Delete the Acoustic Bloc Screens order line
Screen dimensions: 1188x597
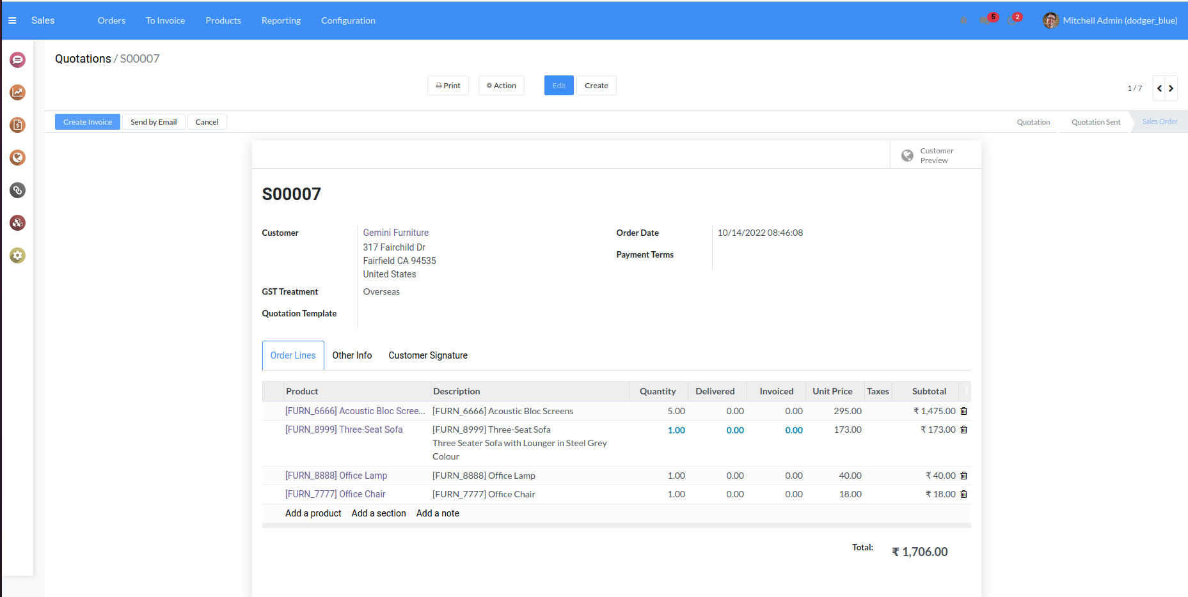963,412
